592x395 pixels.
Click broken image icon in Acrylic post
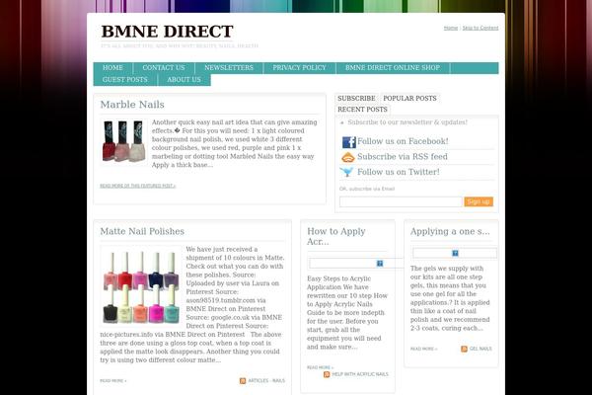[x=380, y=263]
